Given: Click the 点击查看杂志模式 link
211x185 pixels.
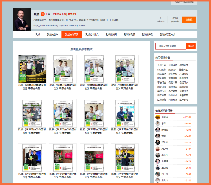Looking at the screenshot, I should pyautogui.click(x=81, y=49).
